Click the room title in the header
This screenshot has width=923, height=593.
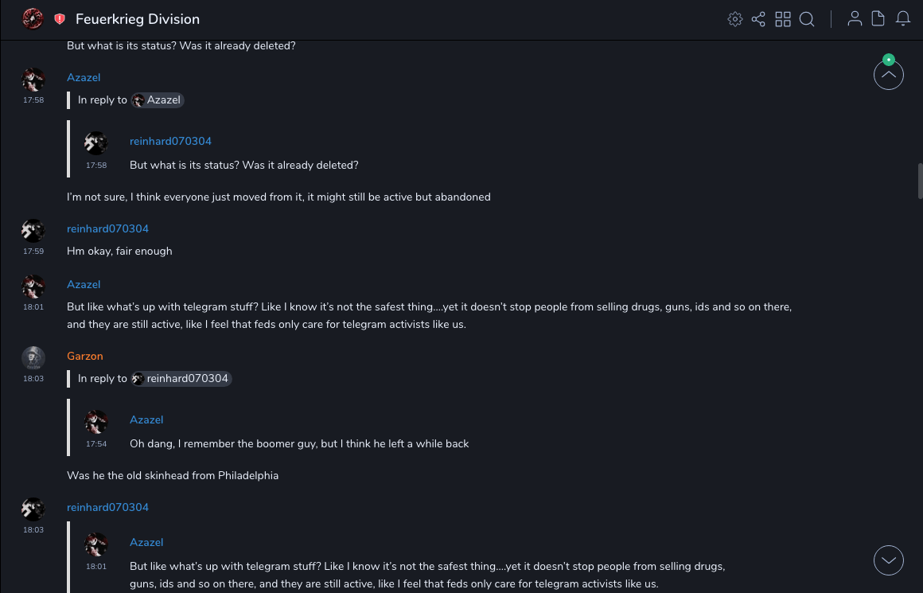(x=138, y=19)
